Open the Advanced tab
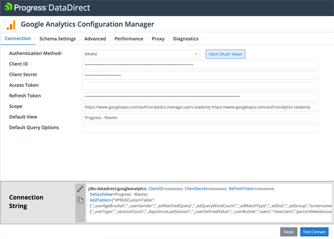Viewport: 334px width, 239px height. coord(95,39)
